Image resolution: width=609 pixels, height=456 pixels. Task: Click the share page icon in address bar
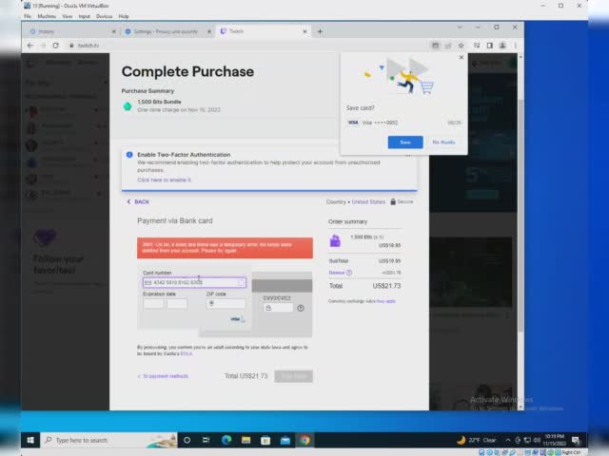pyautogui.click(x=448, y=46)
